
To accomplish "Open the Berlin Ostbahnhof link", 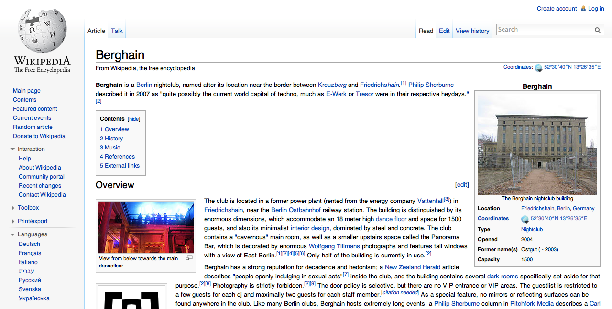I will click(x=296, y=210).
